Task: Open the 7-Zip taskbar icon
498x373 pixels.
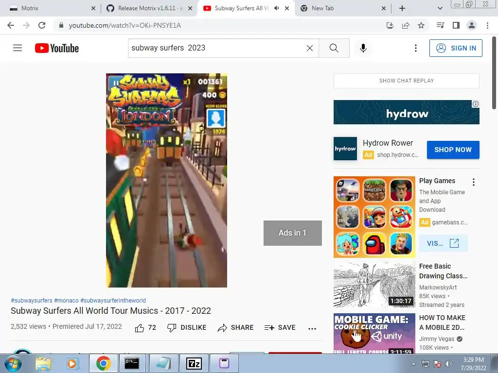Action: [194, 363]
